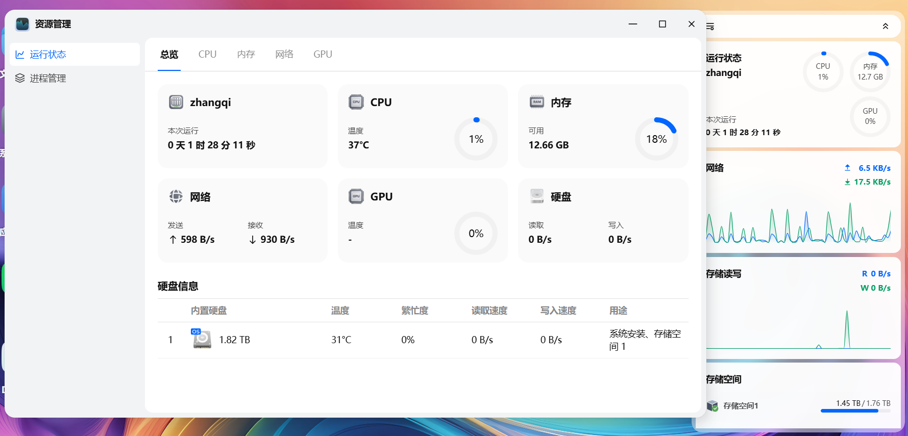Click the 温度 column header in disk table

(x=340, y=311)
